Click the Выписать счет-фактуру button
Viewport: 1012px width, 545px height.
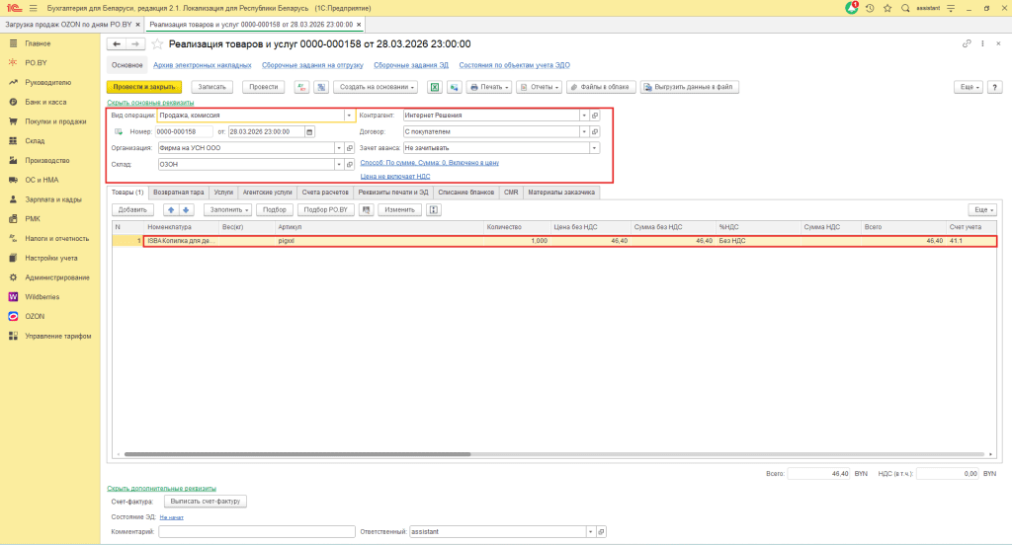click(206, 502)
